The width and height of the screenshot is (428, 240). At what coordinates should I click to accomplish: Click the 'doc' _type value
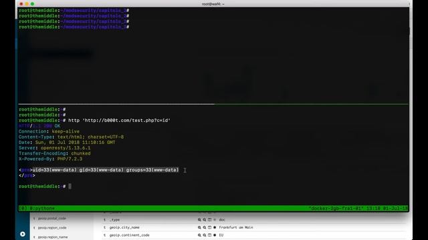click(222, 219)
